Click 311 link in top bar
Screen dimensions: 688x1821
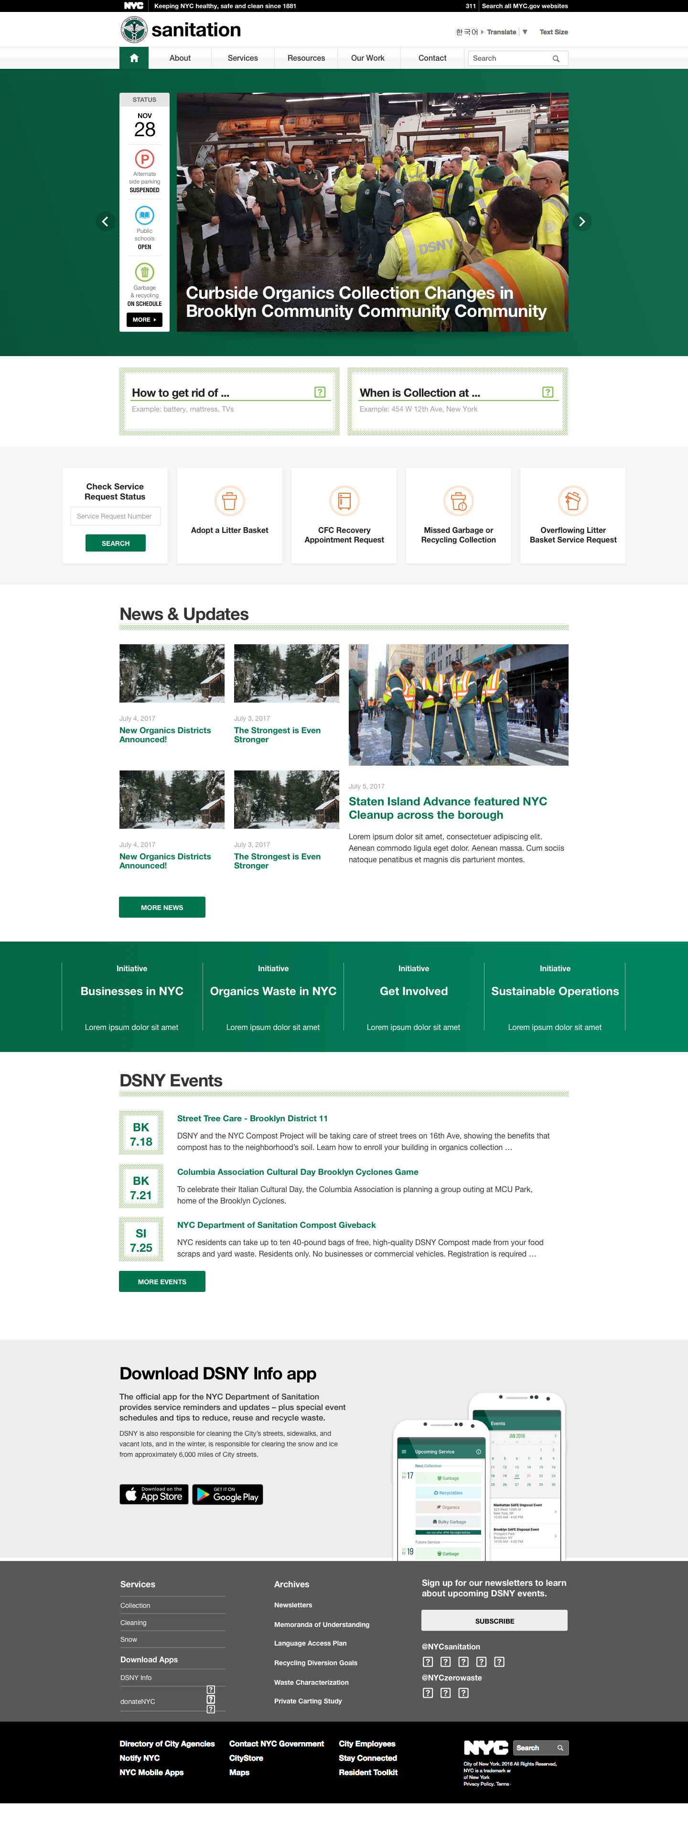[x=471, y=6]
